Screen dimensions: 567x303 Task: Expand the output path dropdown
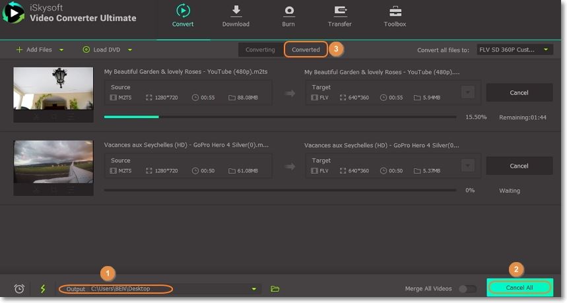point(253,288)
